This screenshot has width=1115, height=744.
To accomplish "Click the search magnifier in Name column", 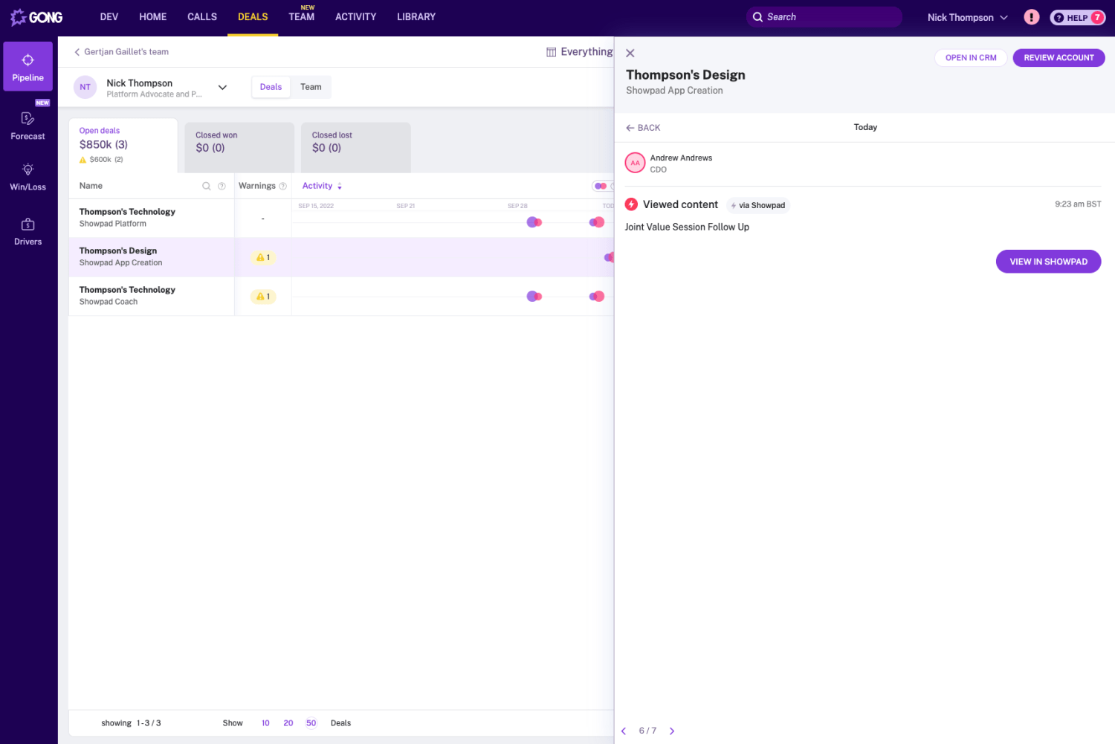I will (207, 187).
